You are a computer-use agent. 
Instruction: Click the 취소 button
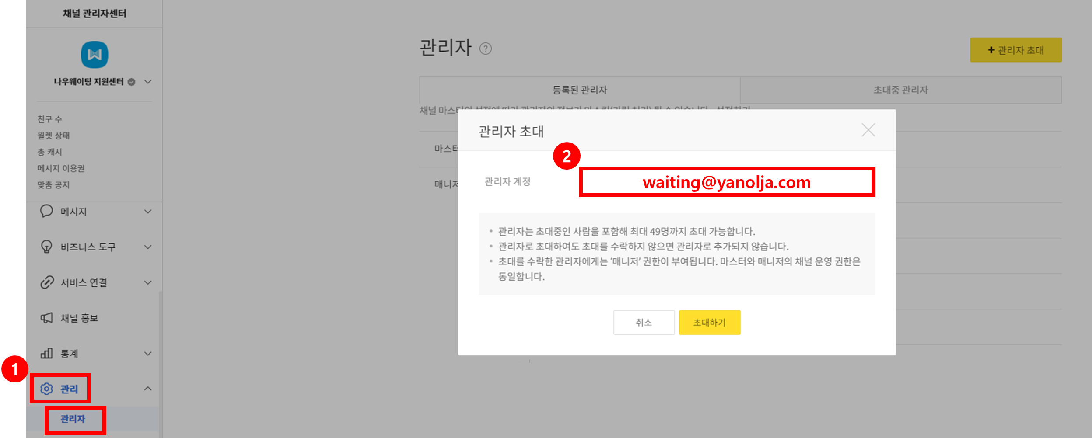pyautogui.click(x=644, y=323)
